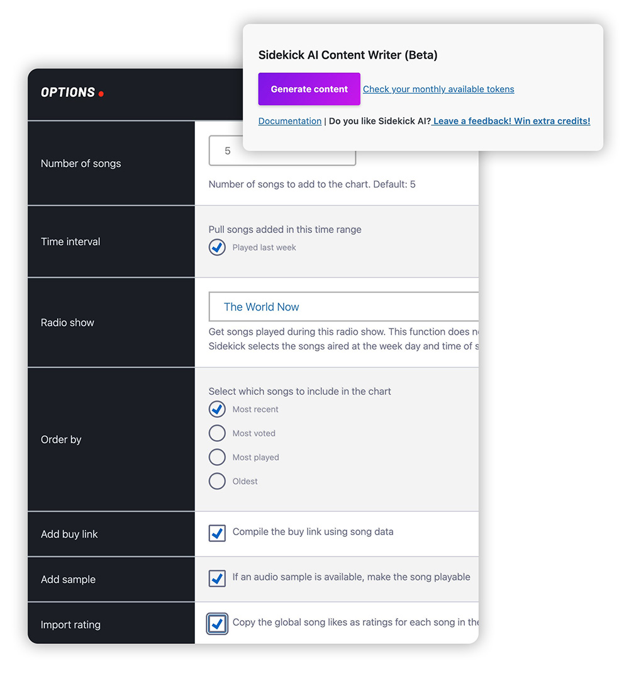Open The World Now radio show dropdown
The width and height of the screenshot is (629, 678).
pyautogui.click(x=343, y=307)
